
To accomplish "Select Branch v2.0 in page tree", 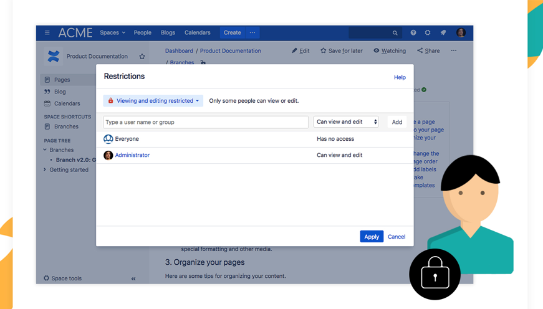I will (76, 160).
